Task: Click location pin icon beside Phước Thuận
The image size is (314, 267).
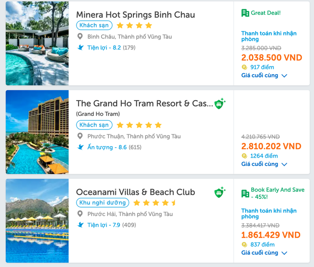Action: point(80,136)
